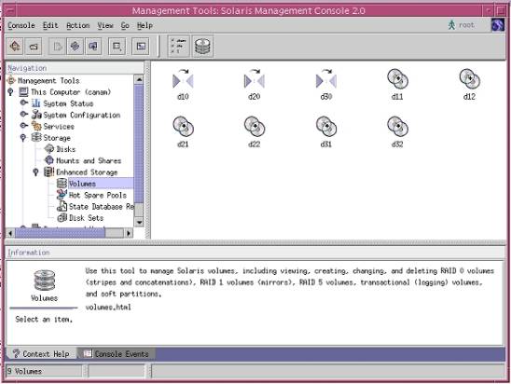Click the Sun logo in top-right corner
The height and width of the screenshot is (384, 511).
point(498,25)
